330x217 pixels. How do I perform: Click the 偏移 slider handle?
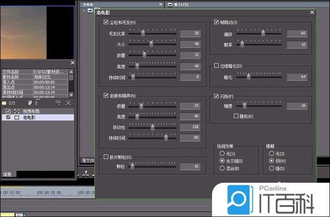point(263,33)
